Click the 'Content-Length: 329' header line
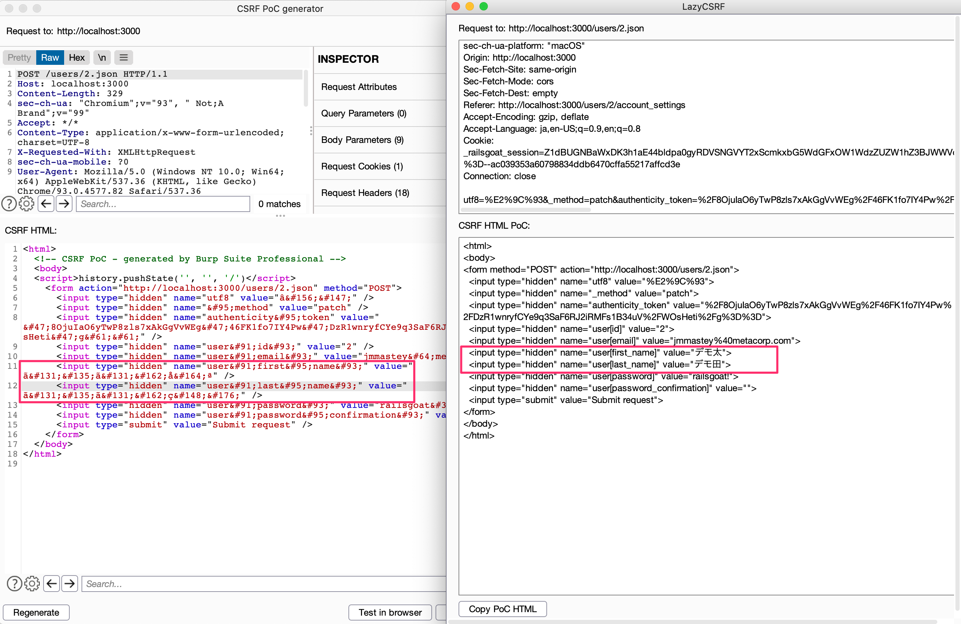The width and height of the screenshot is (961, 624). 70,93
